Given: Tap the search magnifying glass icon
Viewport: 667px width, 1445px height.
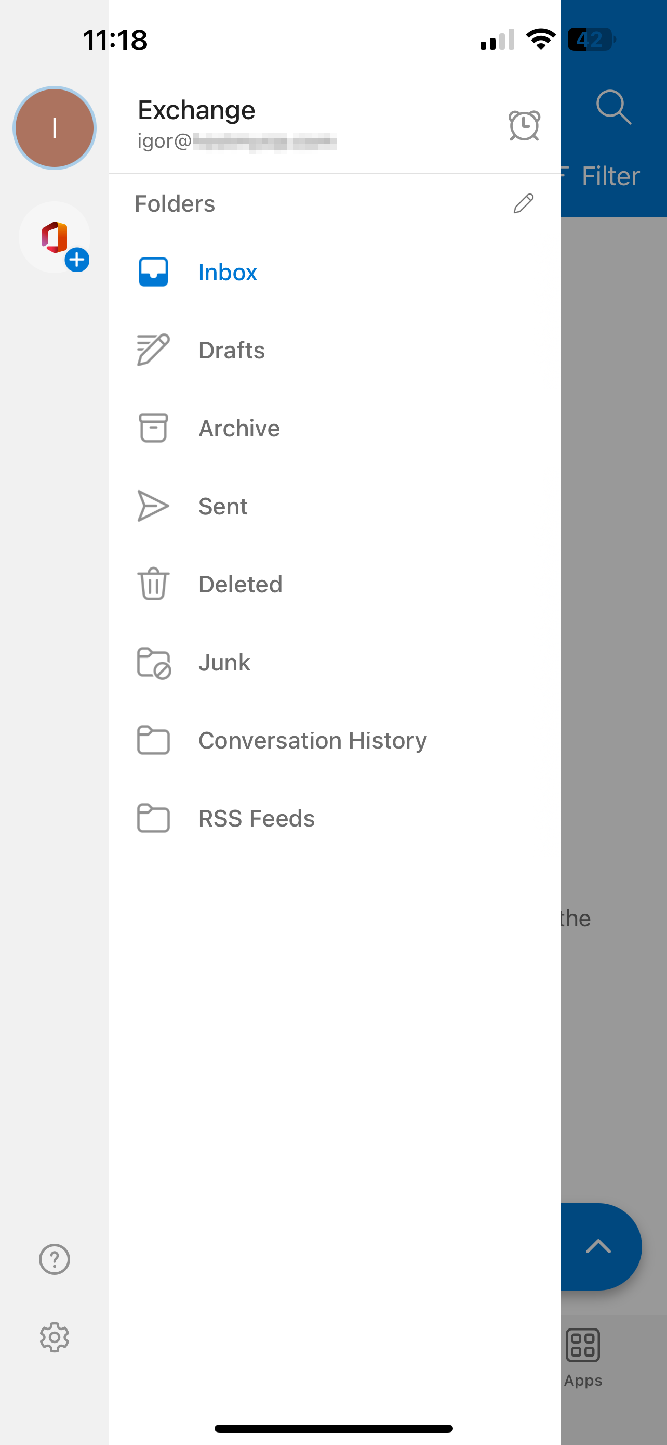Looking at the screenshot, I should (613, 107).
